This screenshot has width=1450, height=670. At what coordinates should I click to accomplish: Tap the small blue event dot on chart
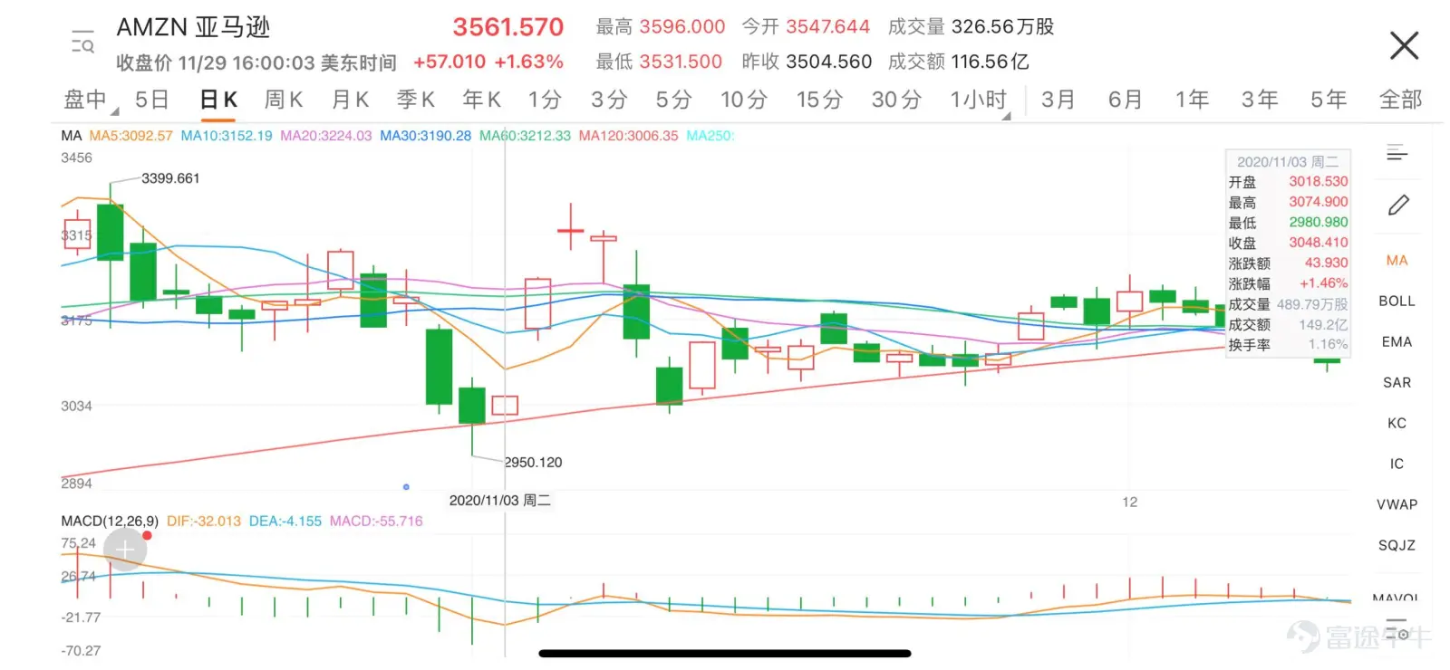(406, 487)
